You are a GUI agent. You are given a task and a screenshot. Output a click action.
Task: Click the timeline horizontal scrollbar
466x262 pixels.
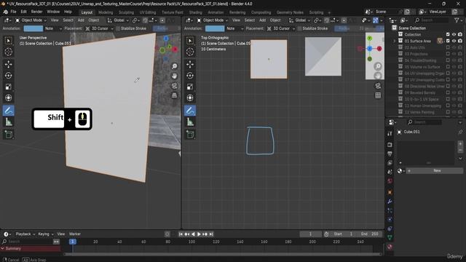[x=223, y=254]
